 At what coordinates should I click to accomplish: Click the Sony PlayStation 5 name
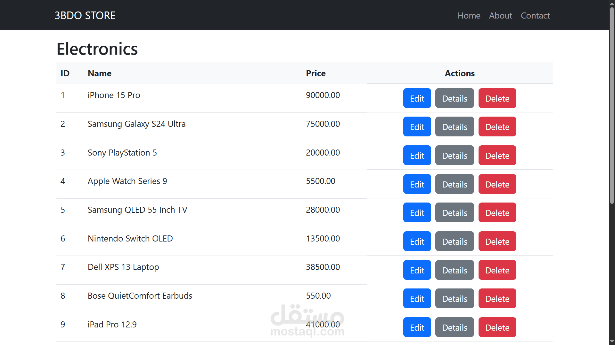[122, 153]
